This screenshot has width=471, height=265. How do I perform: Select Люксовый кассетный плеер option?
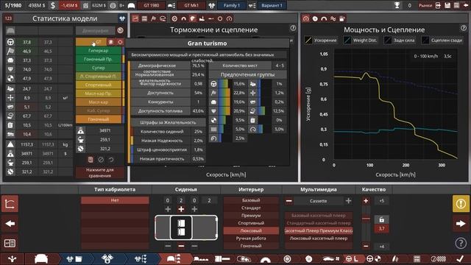point(319,239)
